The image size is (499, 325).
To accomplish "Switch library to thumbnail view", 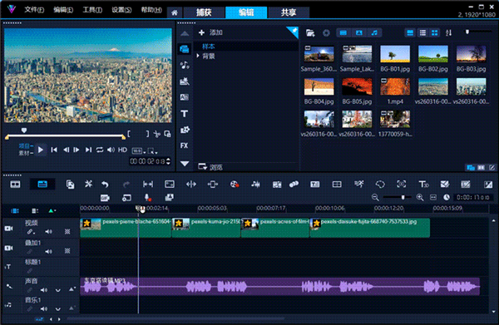I will [x=434, y=32].
